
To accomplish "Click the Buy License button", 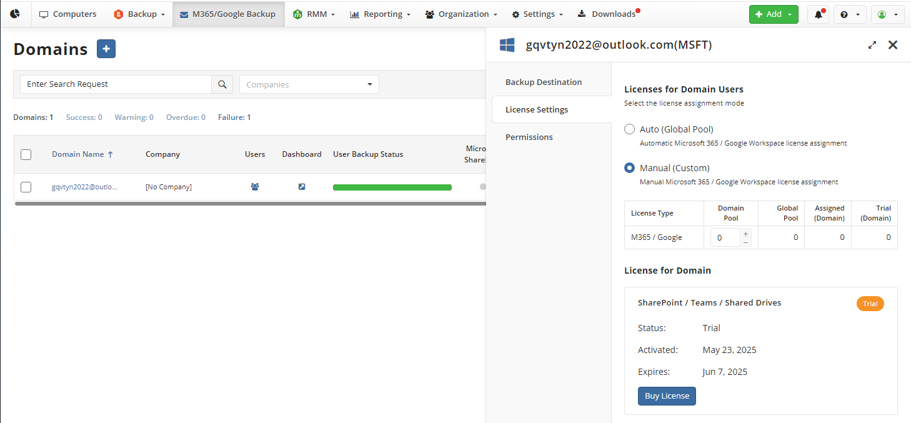I will tap(667, 396).
